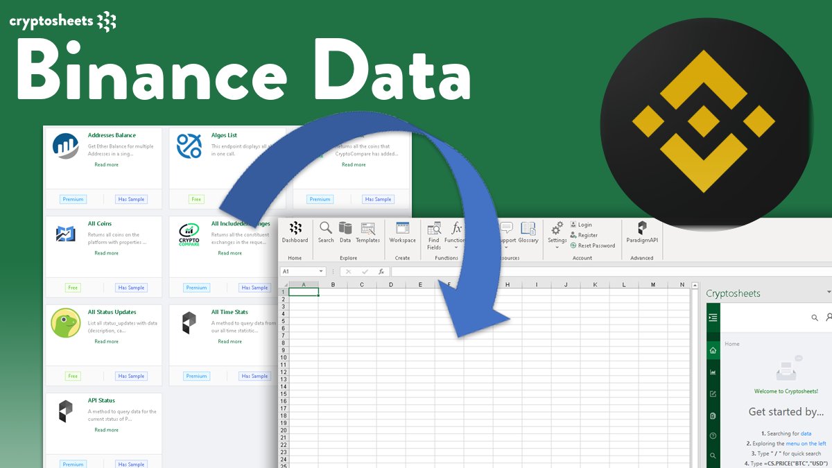The height and width of the screenshot is (468, 832).
Task: Select column B header
Action: pos(333,284)
